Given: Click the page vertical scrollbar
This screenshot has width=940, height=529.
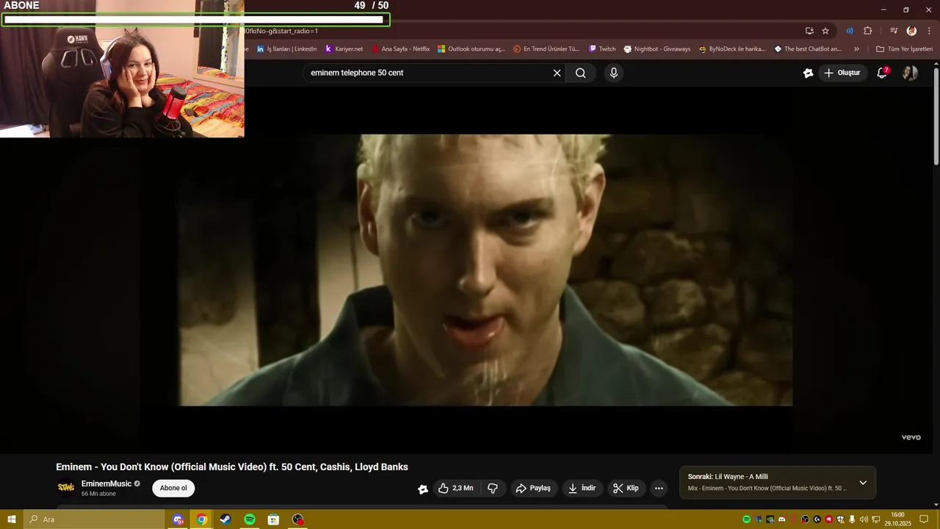Looking at the screenshot, I should click(x=936, y=116).
